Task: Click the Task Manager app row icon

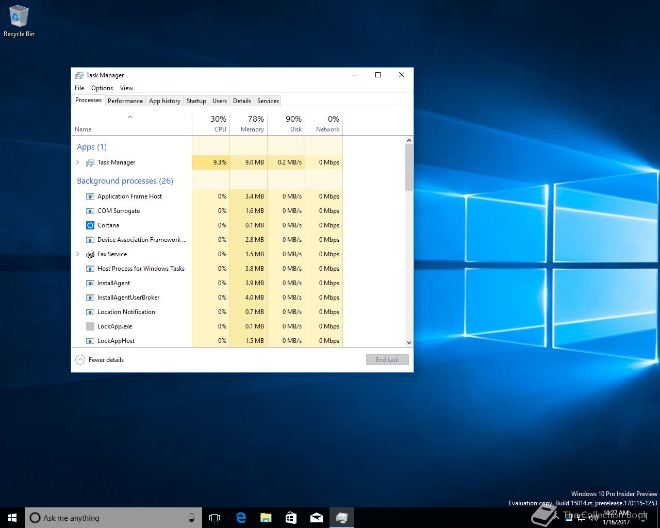Action: click(x=90, y=162)
